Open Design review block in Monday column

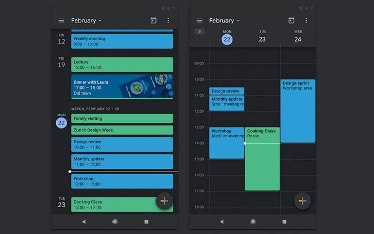coord(227,91)
